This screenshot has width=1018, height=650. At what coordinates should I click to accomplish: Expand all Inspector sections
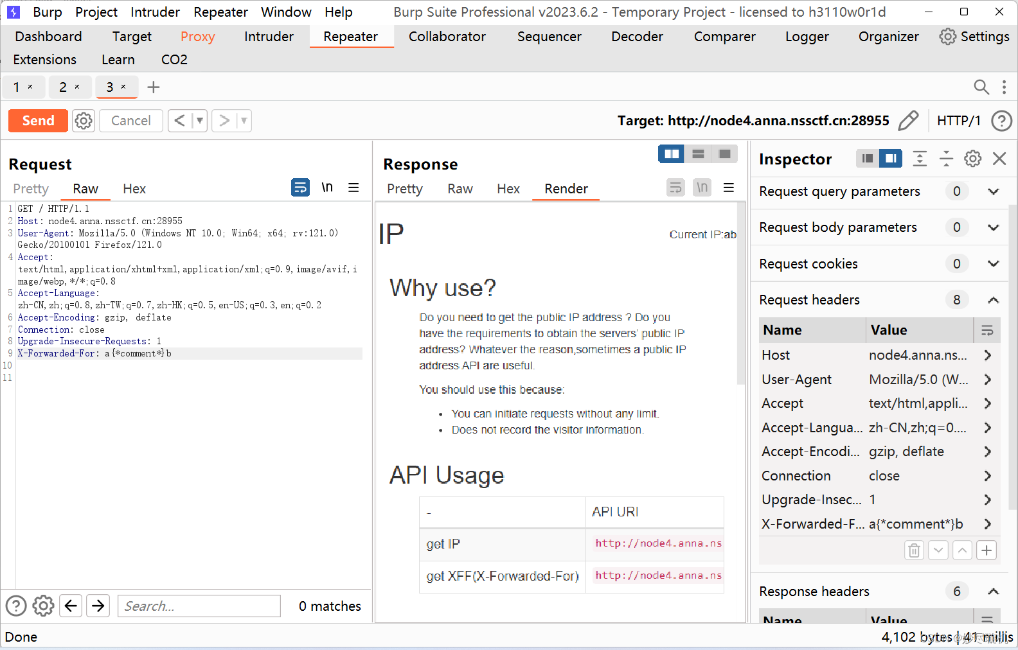[x=920, y=159]
